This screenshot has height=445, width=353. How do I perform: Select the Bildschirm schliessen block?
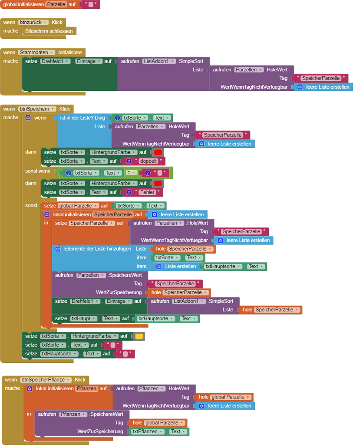pos(49,31)
